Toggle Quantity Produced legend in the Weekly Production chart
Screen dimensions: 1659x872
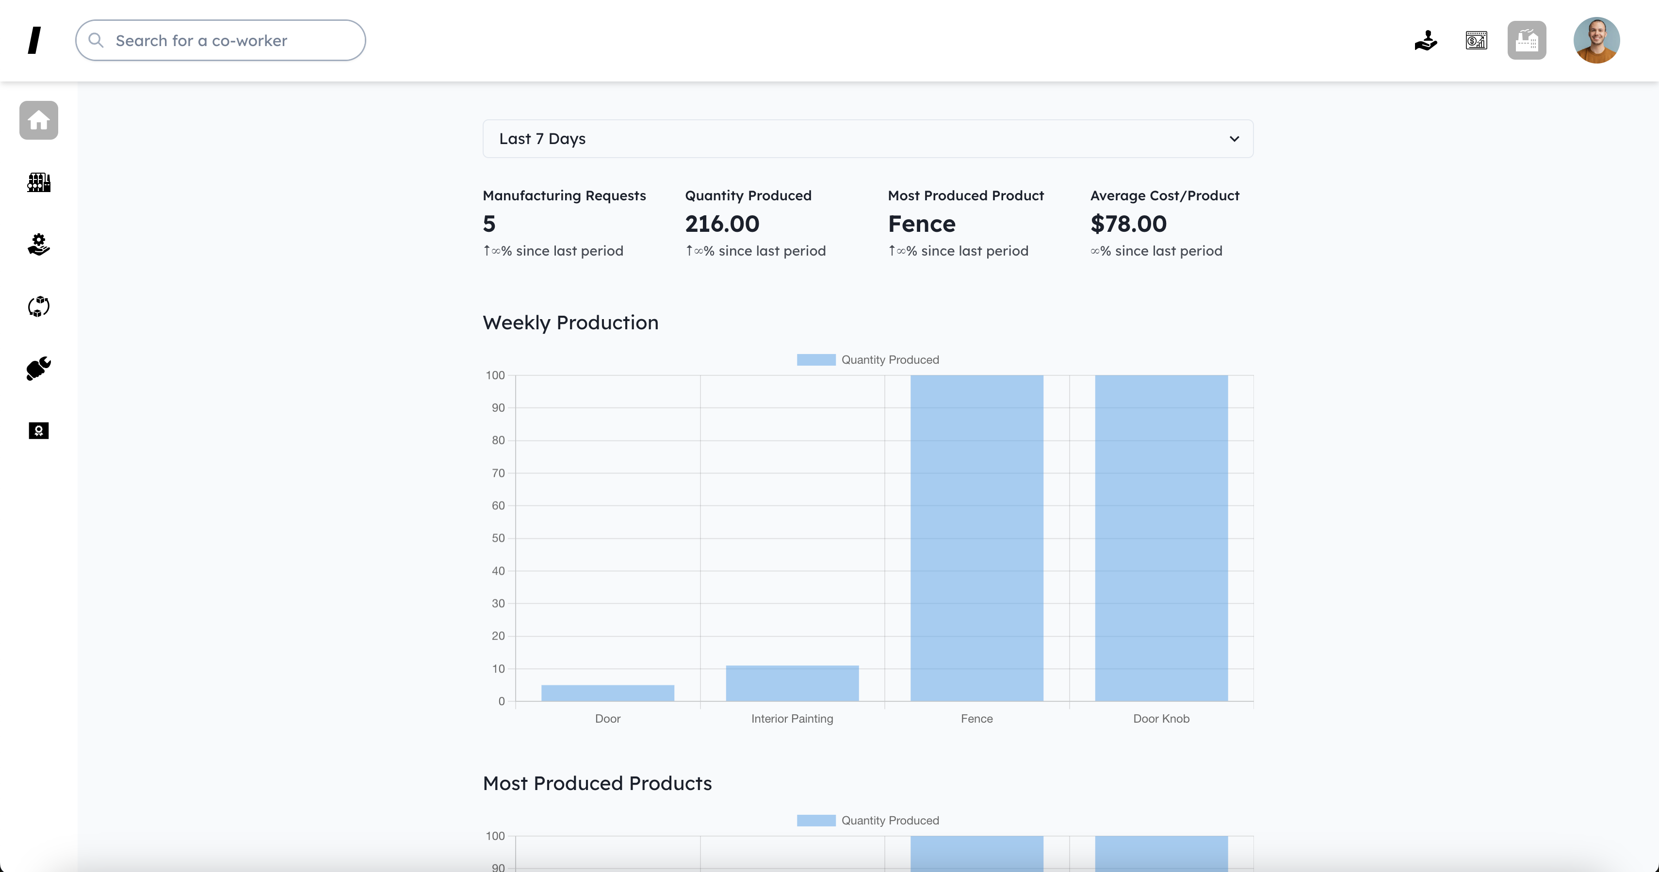(867, 359)
